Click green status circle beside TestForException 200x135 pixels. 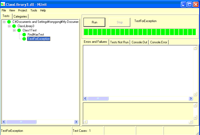click(x=24, y=39)
